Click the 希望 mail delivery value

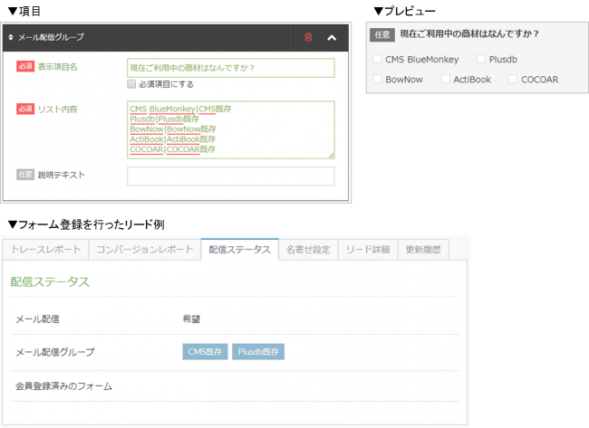(x=191, y=319)
